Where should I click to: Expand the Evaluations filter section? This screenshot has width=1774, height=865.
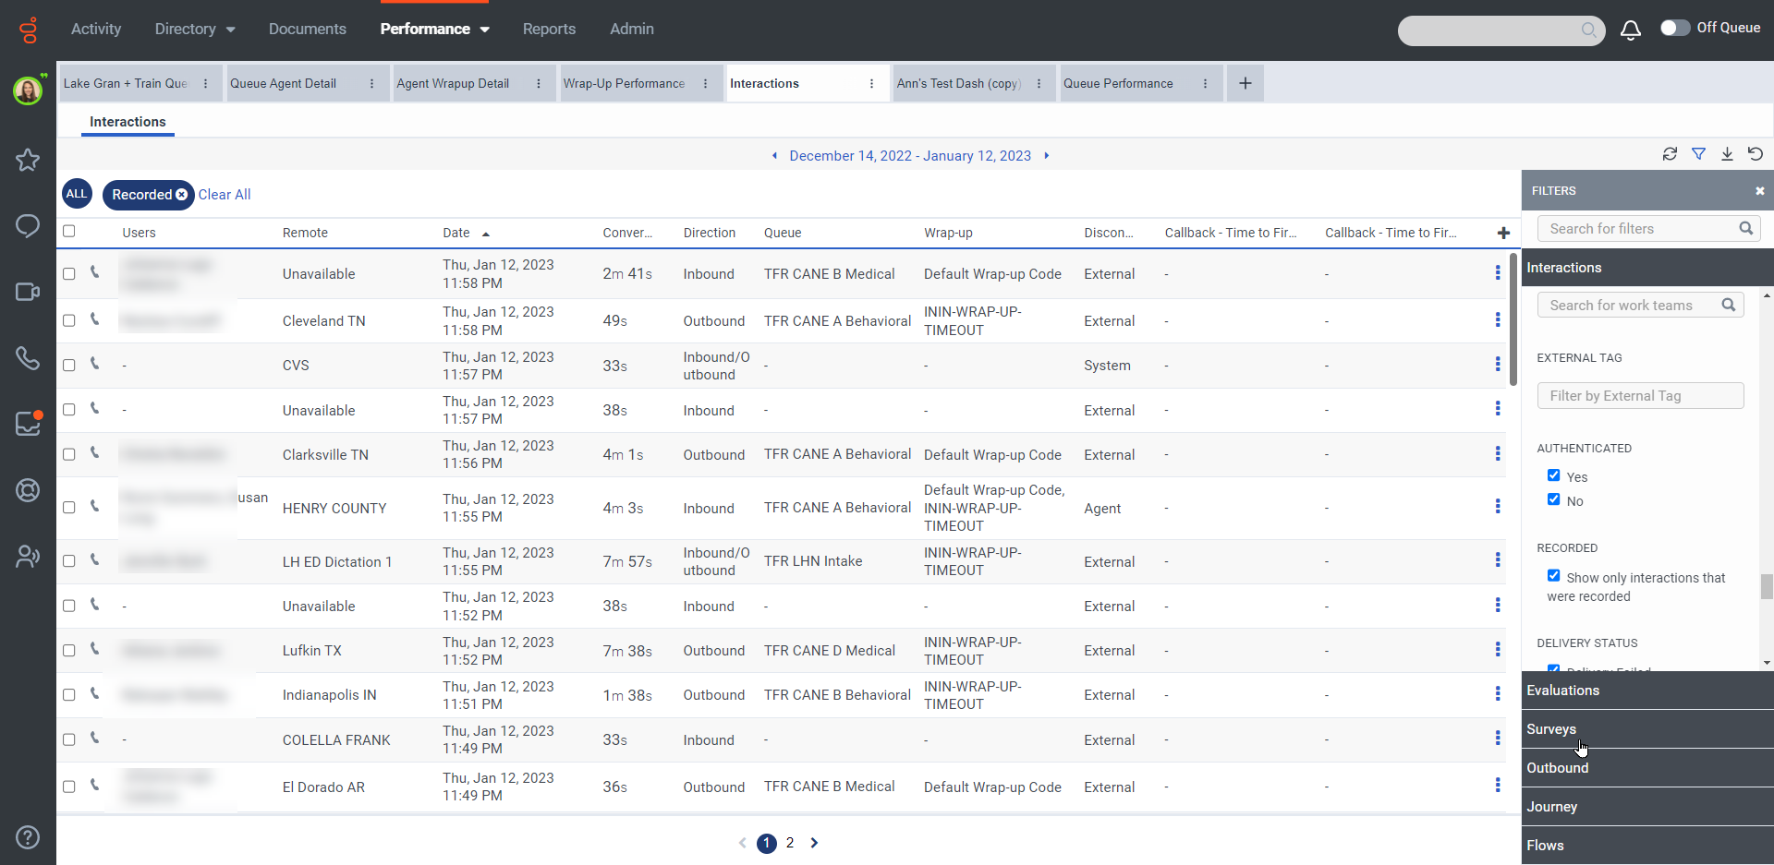click(x=1647, y=691)
